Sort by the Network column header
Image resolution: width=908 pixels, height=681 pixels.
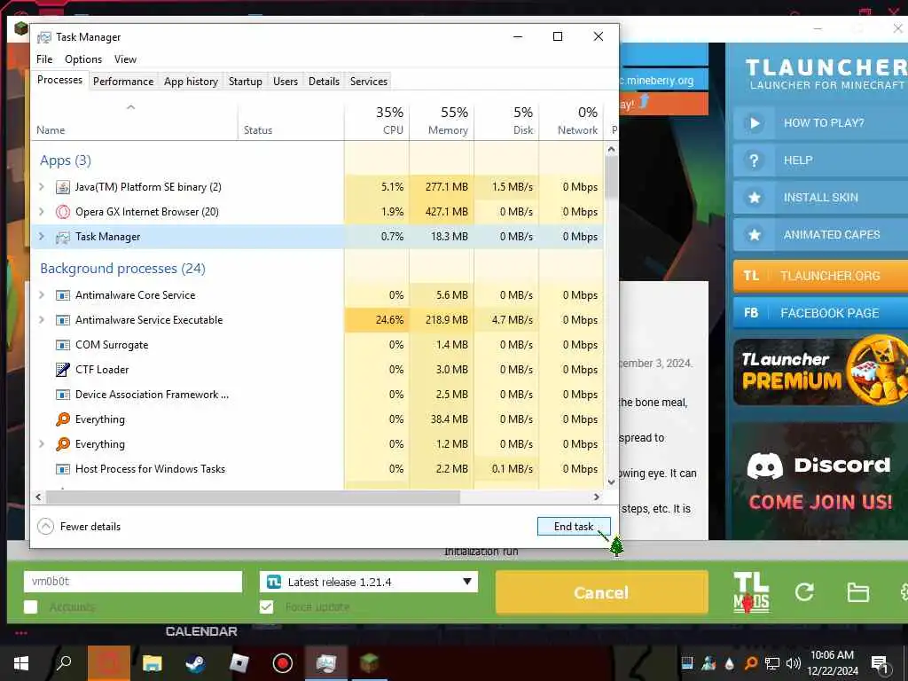tap(572, 121)
